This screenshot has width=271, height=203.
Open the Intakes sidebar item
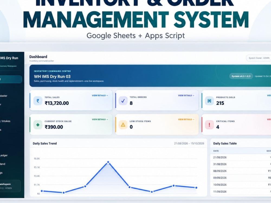5,121
